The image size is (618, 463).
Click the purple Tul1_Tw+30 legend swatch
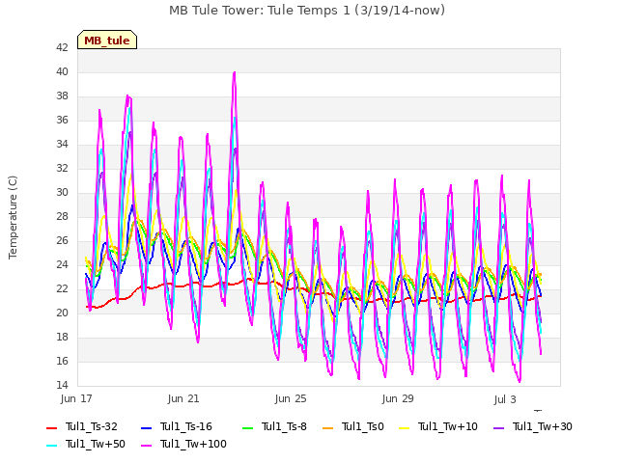498,427
